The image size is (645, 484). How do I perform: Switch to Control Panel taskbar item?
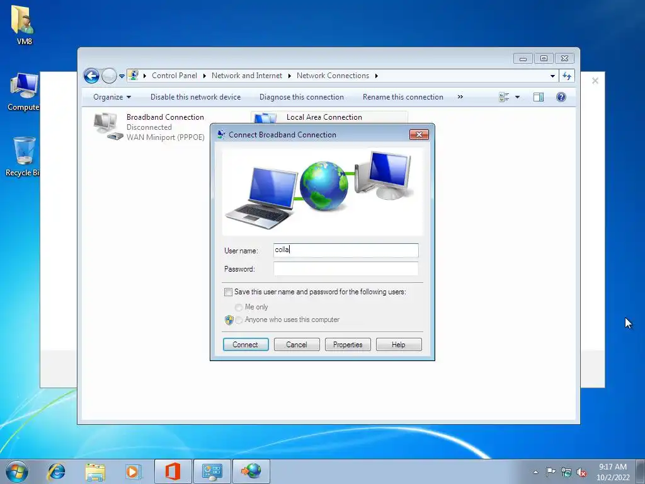pyautogui.click(x=212, y=471)
